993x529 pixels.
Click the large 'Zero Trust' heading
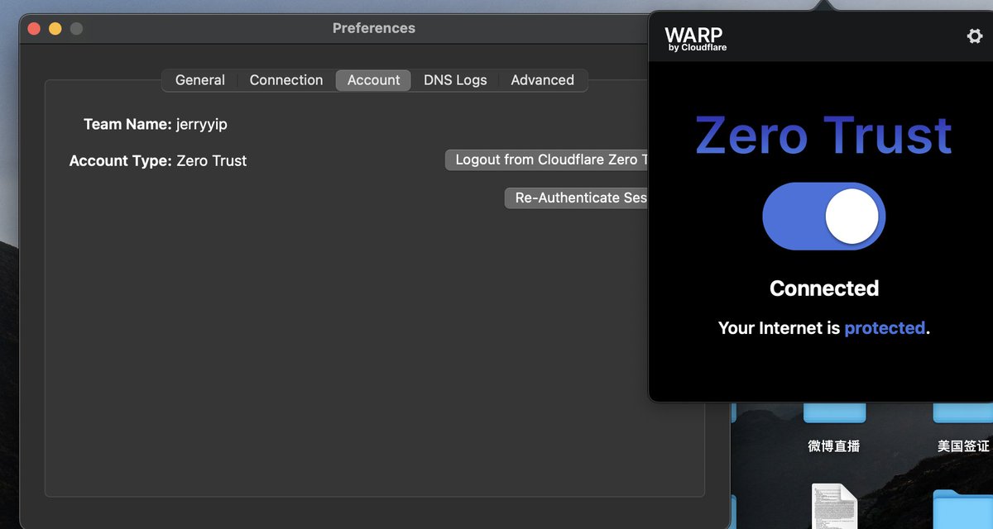coord(823,135)
